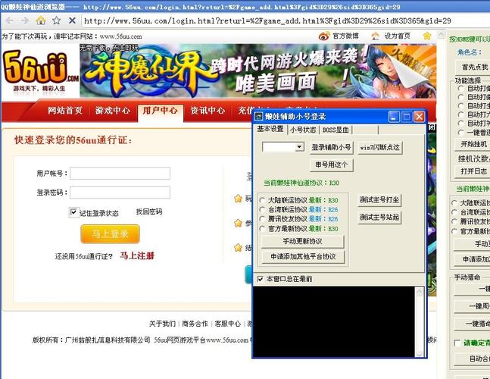Minimize the 懒娃辅助小号登录 dialog
Screen dimensions: 490x379
point(393,117)
